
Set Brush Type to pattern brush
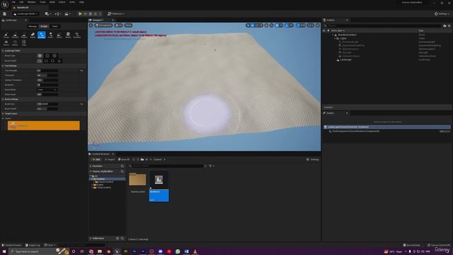[55, 56]
